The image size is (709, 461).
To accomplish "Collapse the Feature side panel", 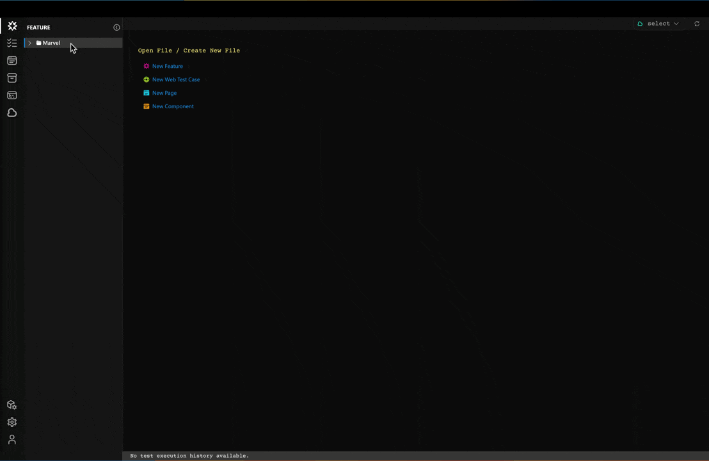I will (116, 28).
